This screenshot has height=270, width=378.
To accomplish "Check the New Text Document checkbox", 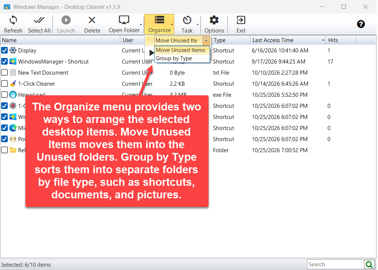I will pyautogui.click(x=4, y=73).
